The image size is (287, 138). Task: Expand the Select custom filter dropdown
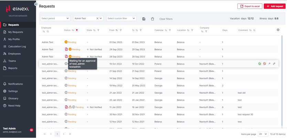(121, 19)
